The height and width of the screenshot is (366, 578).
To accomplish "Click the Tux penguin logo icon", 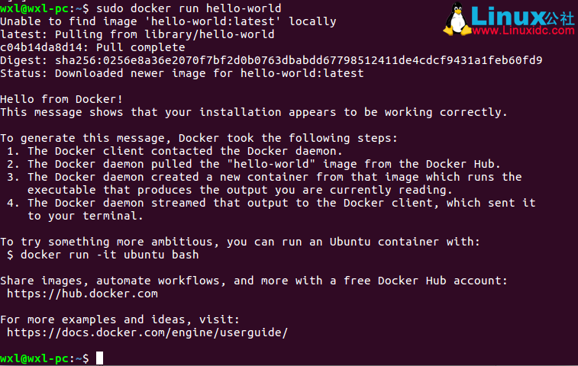I will (460, 20).
